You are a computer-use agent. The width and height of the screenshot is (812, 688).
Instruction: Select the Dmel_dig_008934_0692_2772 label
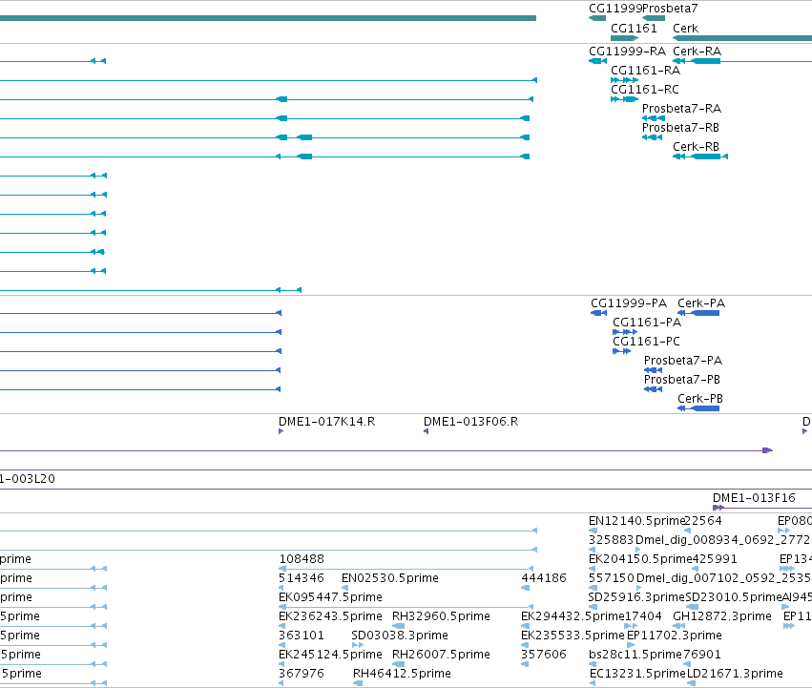point(722,540)
